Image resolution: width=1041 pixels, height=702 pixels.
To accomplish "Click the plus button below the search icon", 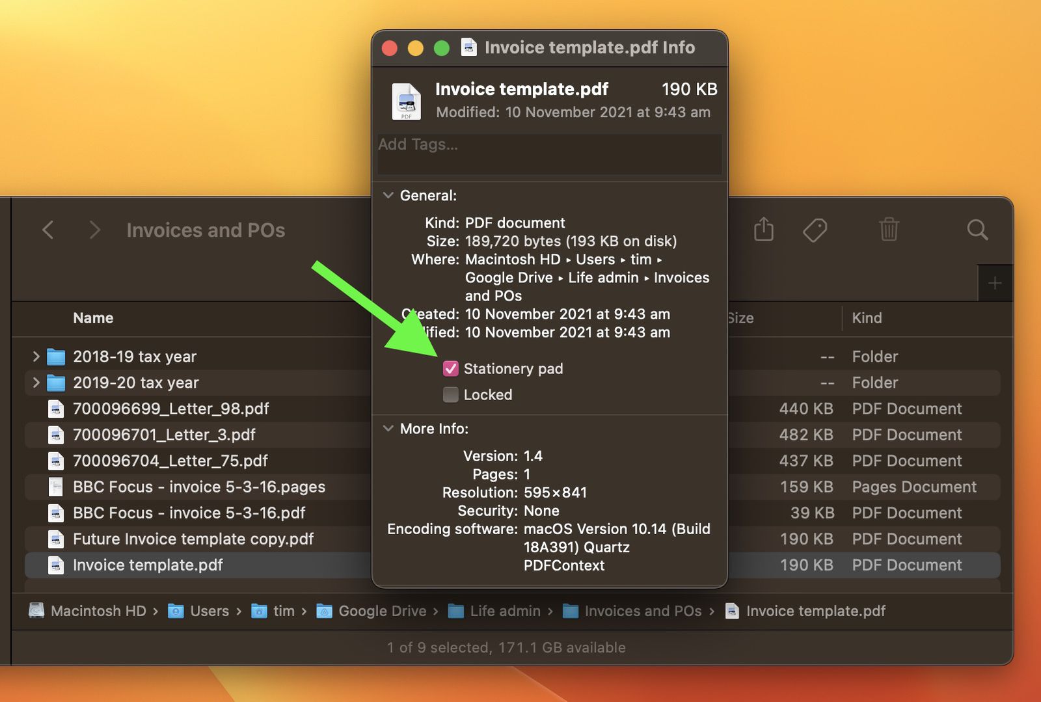I will (995, 282).
